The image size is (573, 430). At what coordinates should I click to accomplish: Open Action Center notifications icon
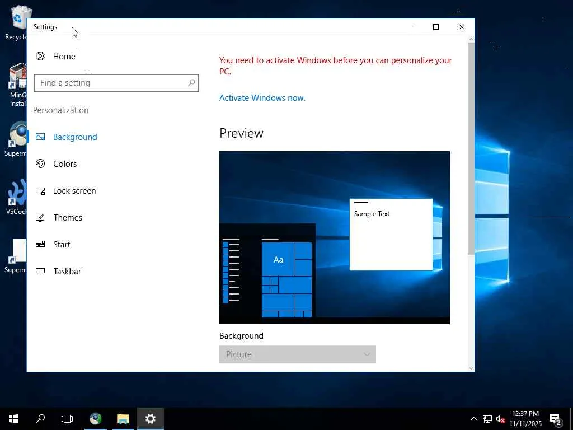click(x=556, y=419)
